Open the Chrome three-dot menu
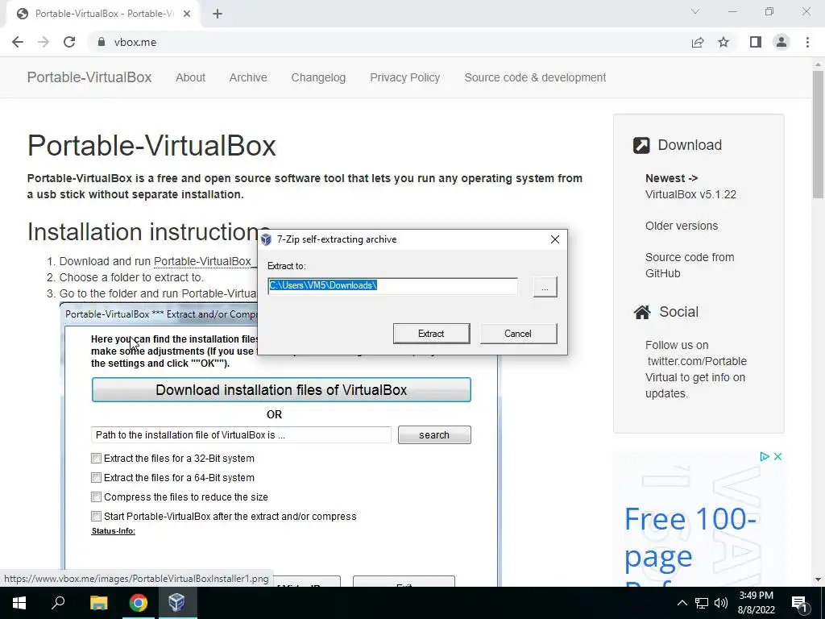Viewport: 825px width, 619px height. coord(807,42)
